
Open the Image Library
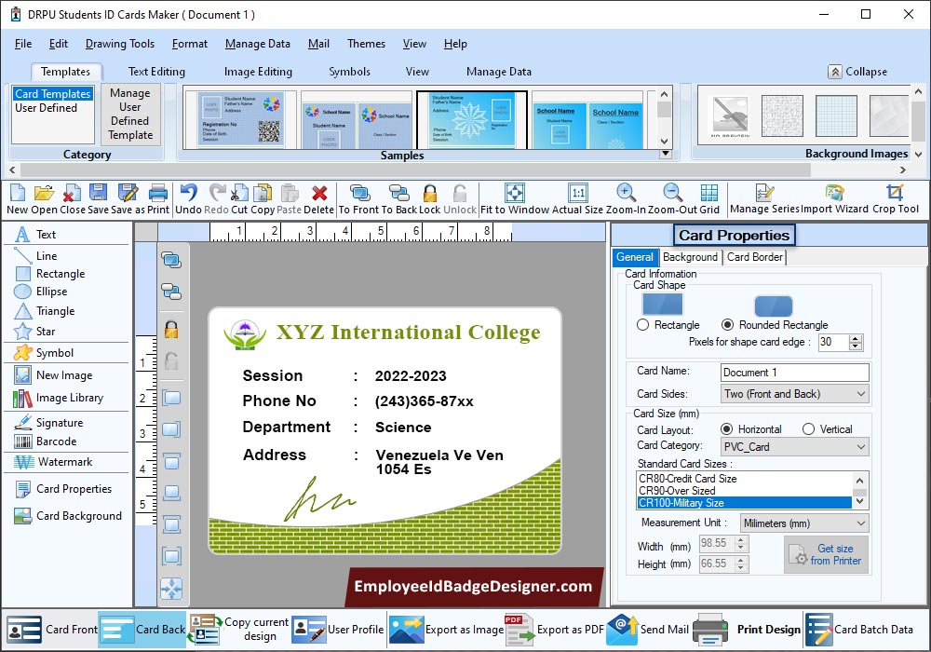(58, 398)
